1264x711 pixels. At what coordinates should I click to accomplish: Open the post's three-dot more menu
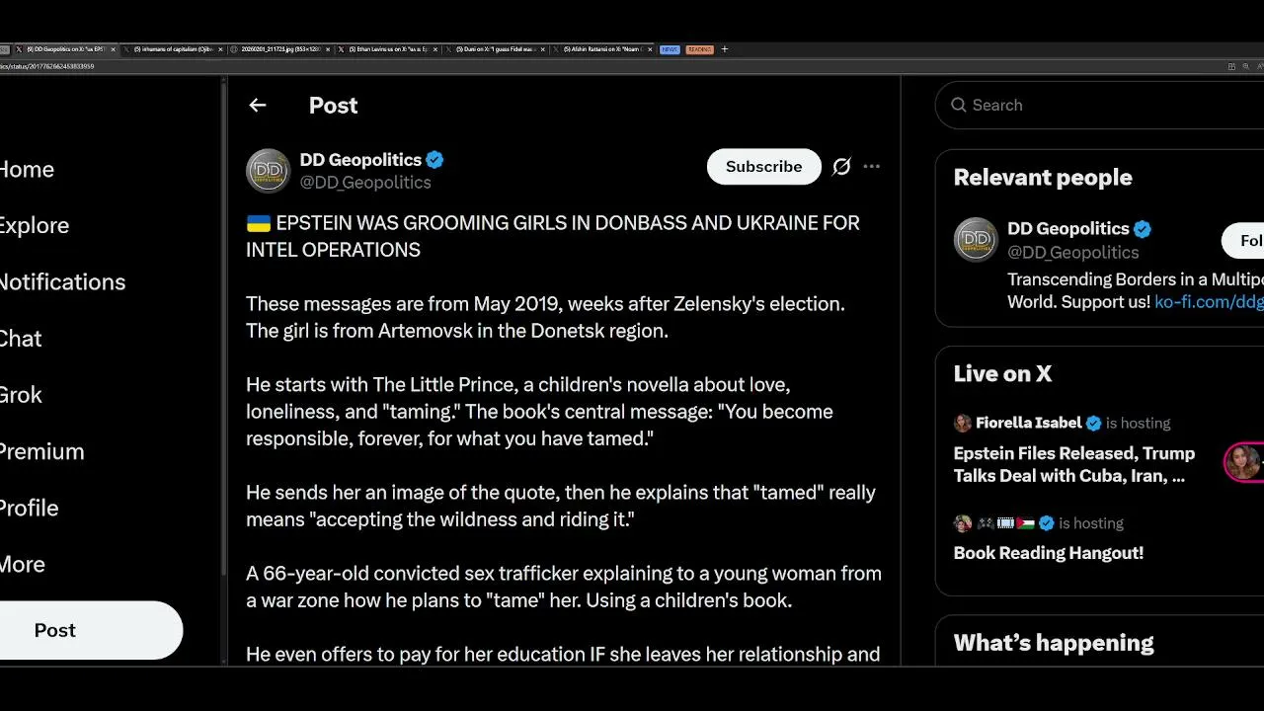871,167
